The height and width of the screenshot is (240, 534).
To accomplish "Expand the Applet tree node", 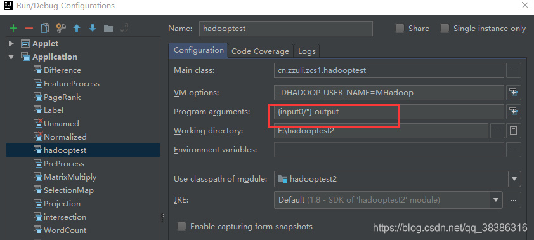I will tap(11, 44).
